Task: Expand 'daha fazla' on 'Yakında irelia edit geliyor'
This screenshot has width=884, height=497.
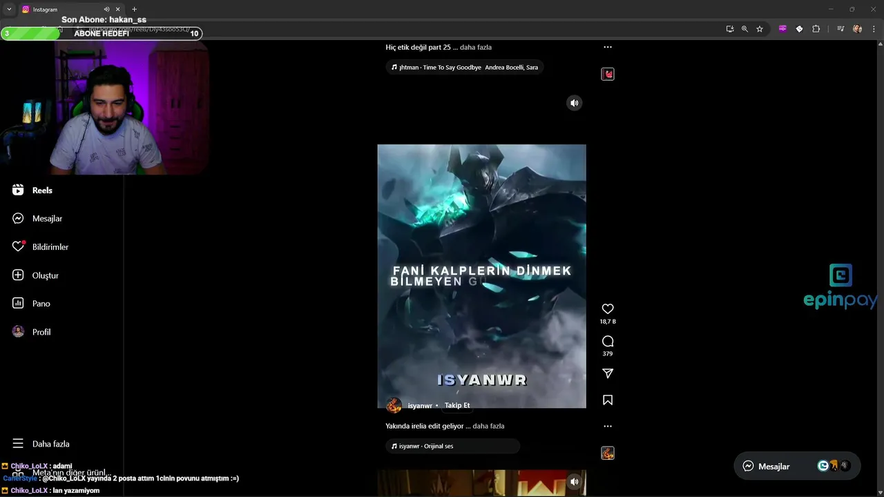Action: tap(488, 426)
